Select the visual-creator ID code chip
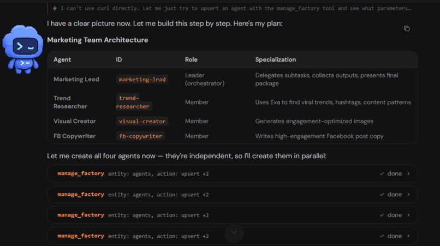Image resolution: width=440 pixels, height=246 pixels. click(142, 121)
